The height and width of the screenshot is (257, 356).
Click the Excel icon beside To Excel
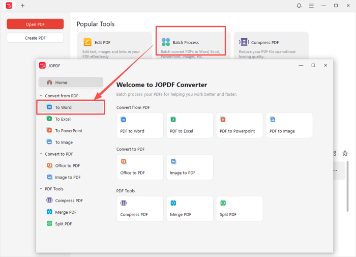point(49,119)
